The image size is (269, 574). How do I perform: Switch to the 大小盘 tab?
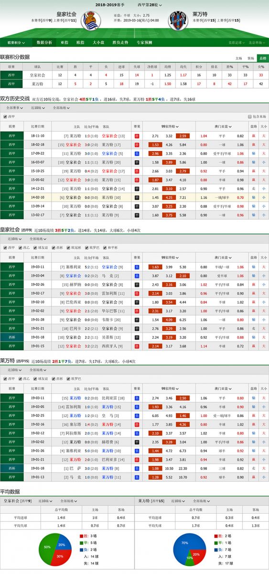click(x=98, y=43)
